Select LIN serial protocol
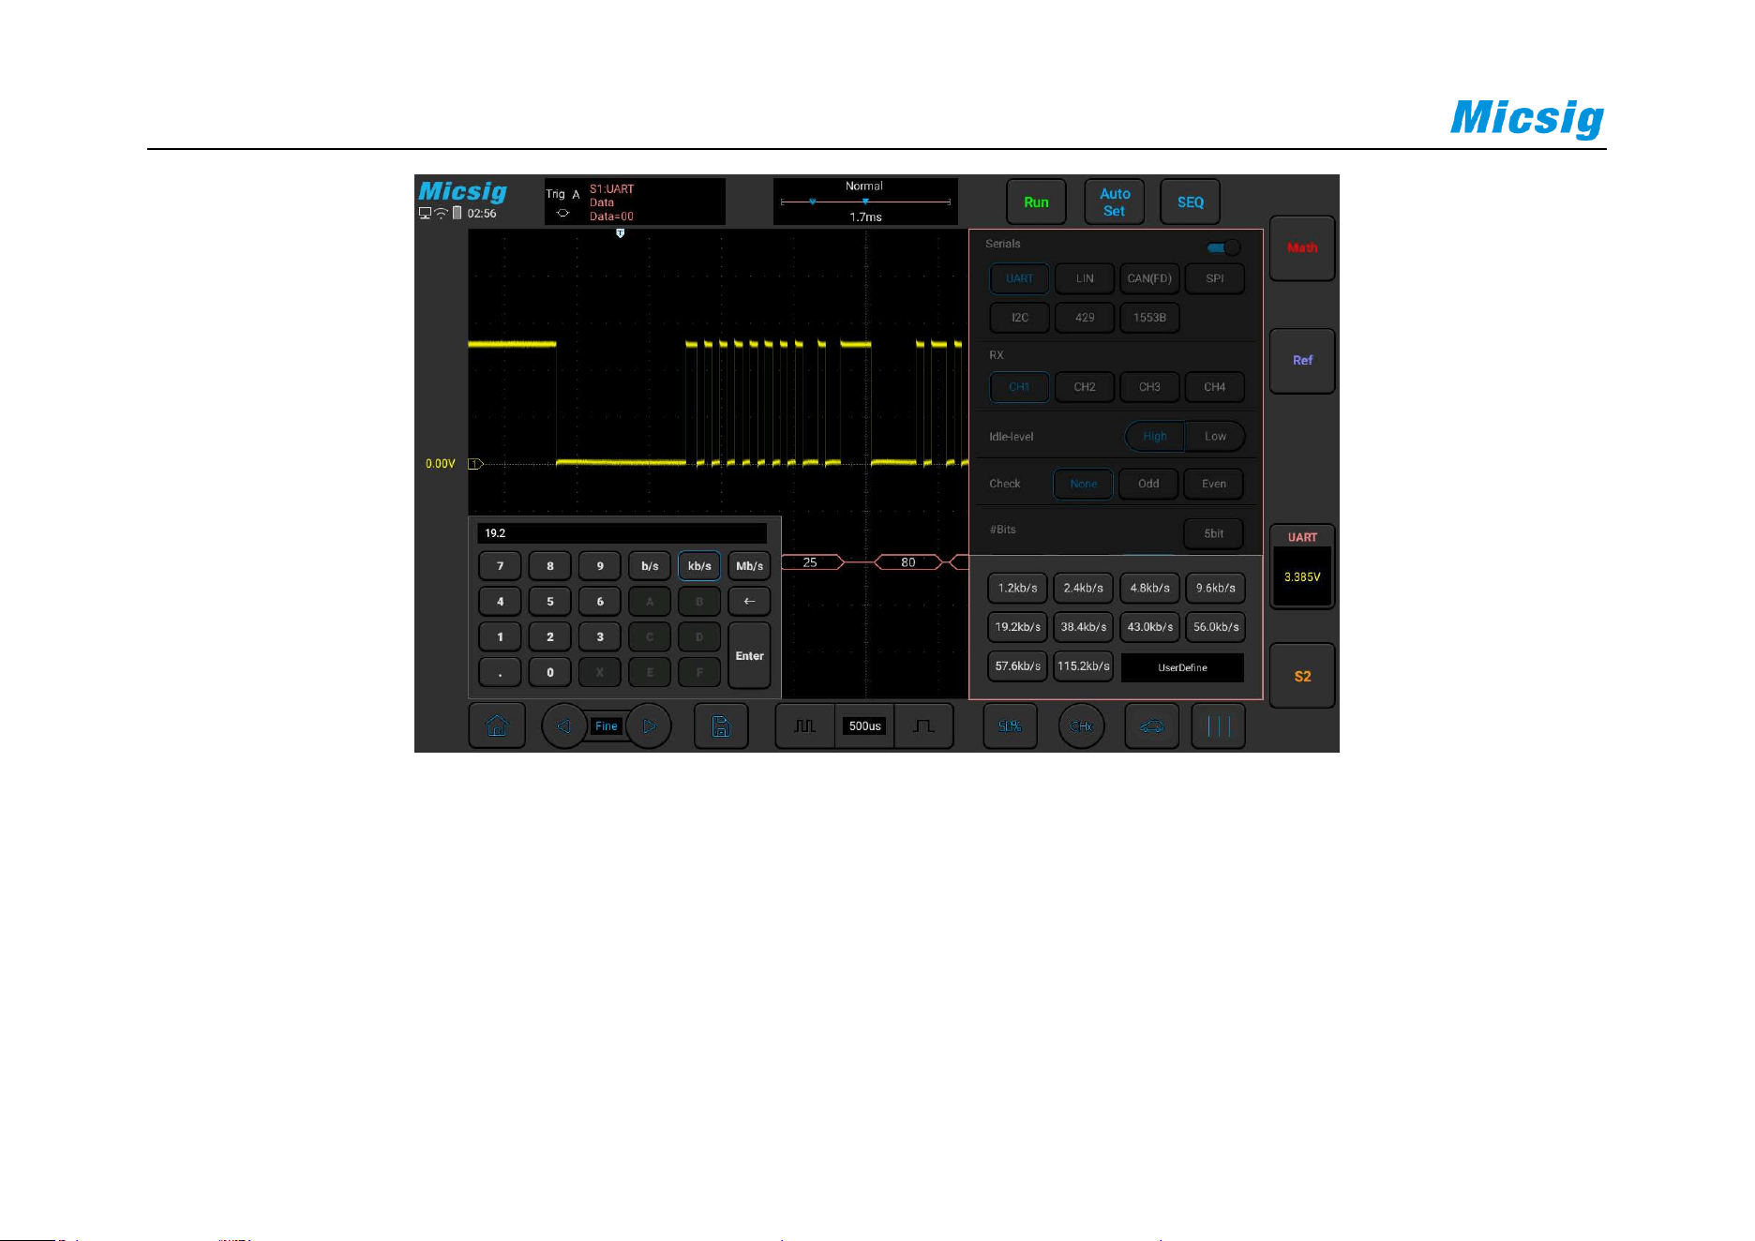The height and width of the screenshot is (1241, 1755). point(1085,278)
